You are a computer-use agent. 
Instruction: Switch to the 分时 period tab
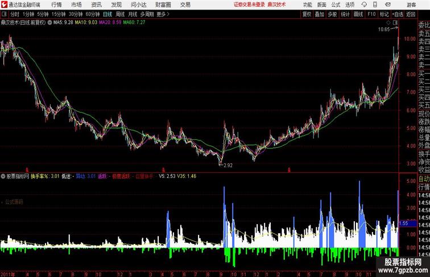click(x=15, y=14)
